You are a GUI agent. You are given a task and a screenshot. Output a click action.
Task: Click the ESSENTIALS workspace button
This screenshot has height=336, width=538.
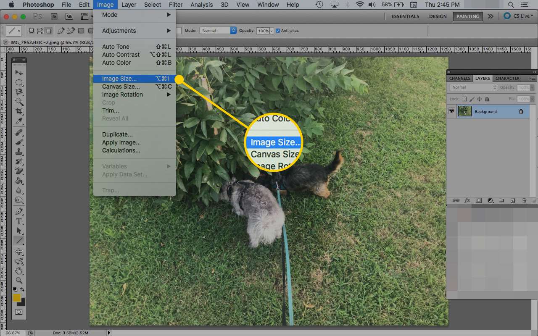[405, 16]
